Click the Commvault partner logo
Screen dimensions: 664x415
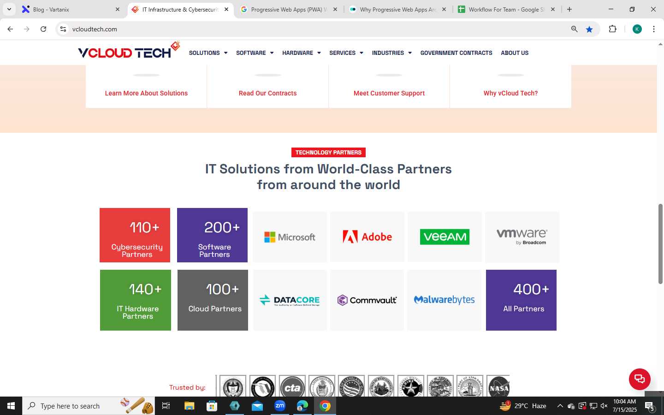[367, 300]
